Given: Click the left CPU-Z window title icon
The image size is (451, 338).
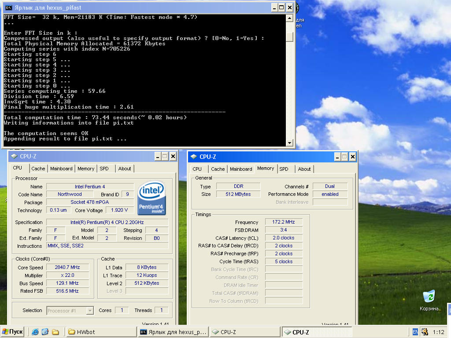Looking at the screenshot, I should coord(14,156).
